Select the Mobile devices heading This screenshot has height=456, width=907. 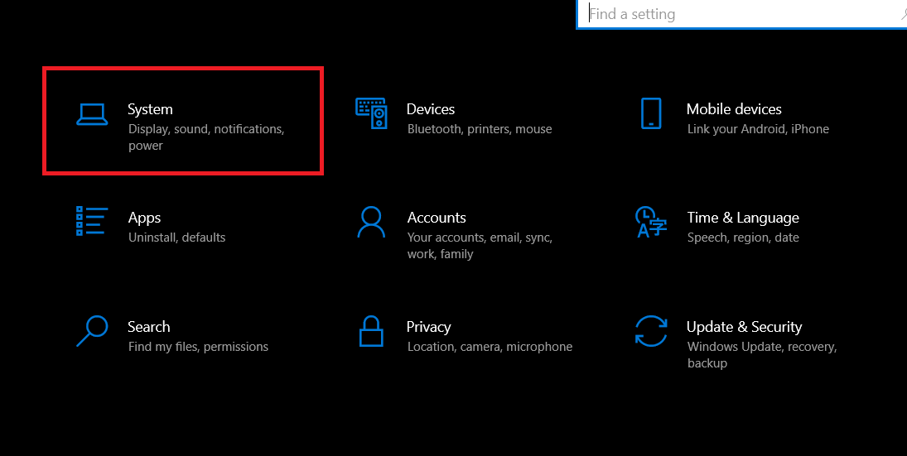[734, 109]
